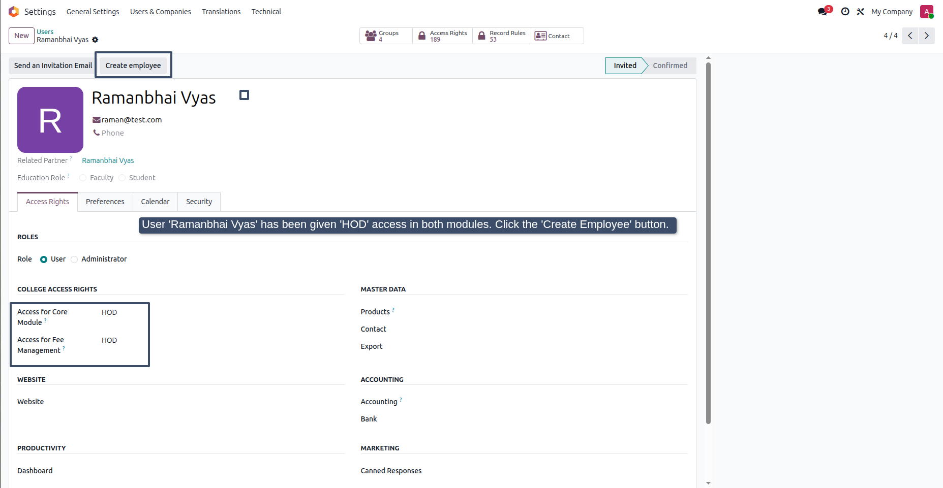Open the Technical menu
943x488 pixels.
coord(266,12)
